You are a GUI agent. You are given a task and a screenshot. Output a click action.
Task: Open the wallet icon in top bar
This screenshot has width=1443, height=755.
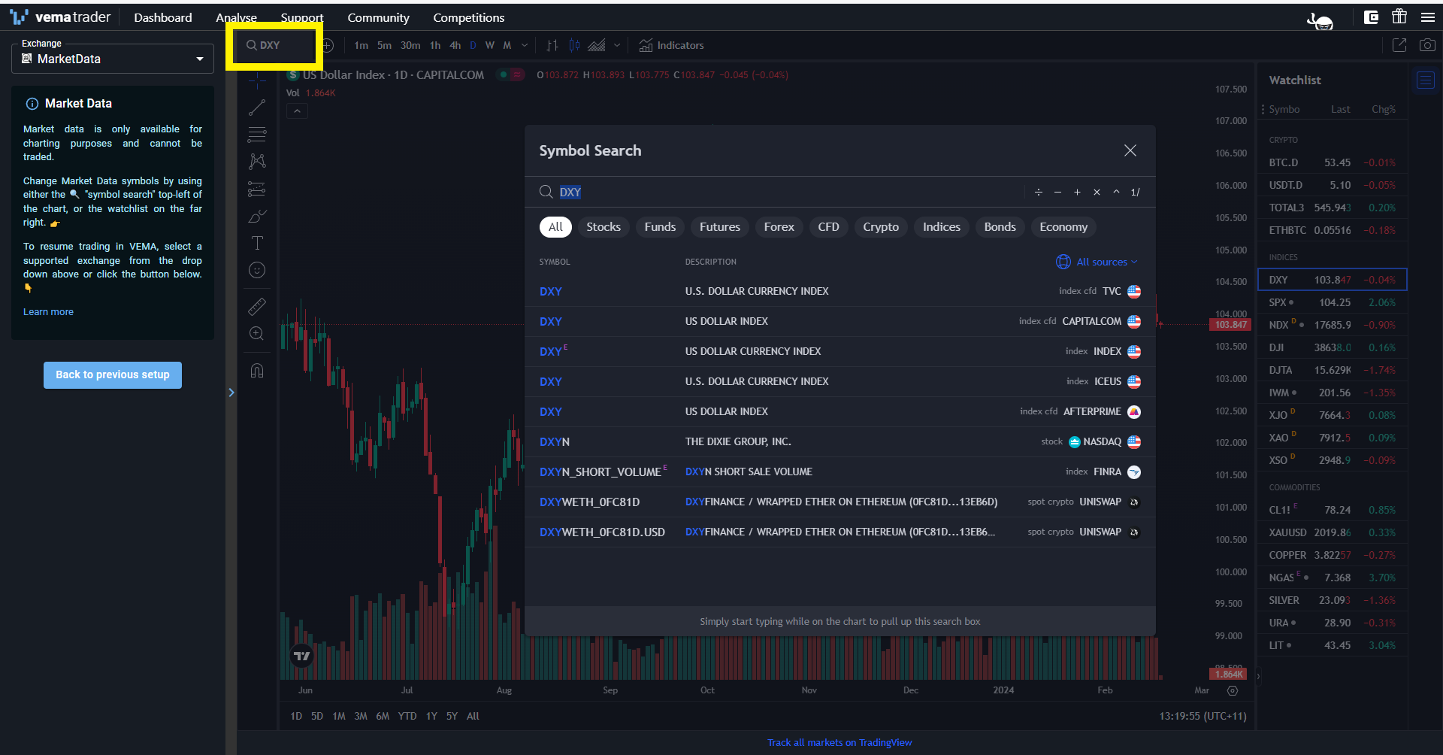(1371, 17)
